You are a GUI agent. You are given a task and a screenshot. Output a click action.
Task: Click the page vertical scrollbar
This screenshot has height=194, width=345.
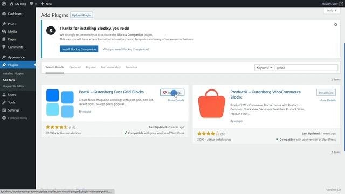[x=344, y=97]
